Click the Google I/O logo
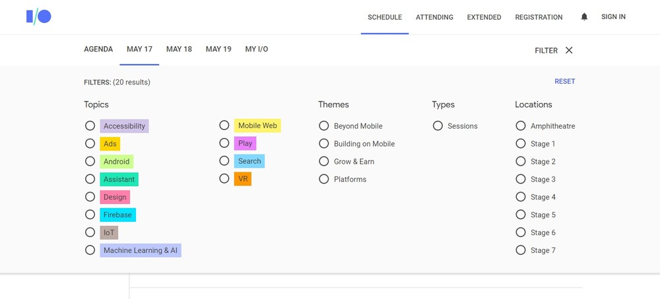660x299 pixels. click(39, 17)
